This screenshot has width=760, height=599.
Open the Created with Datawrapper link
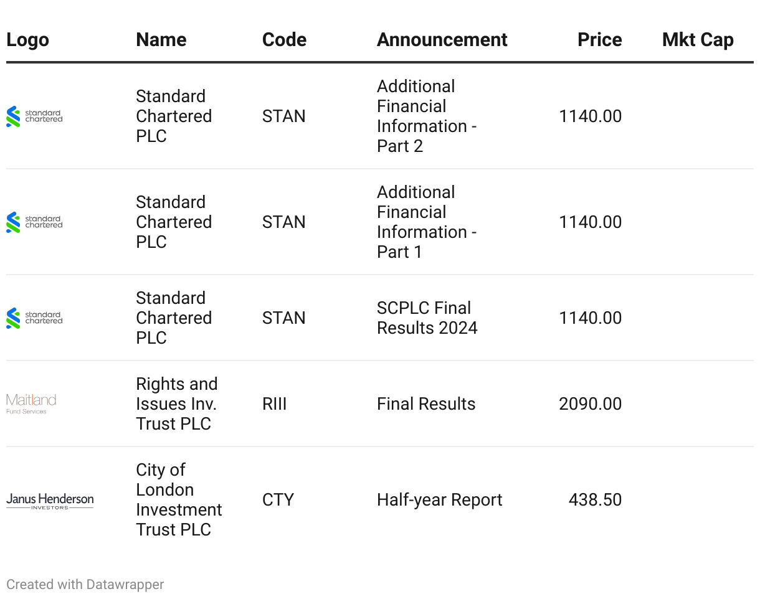[85, 585]
